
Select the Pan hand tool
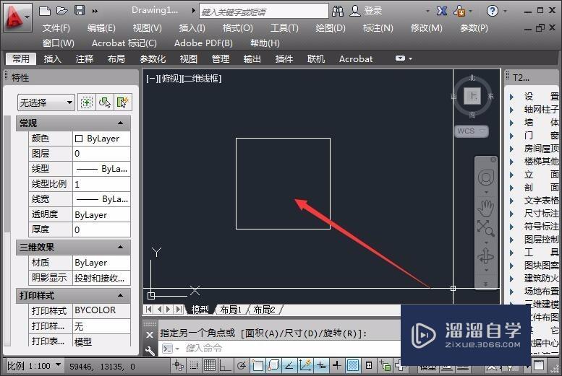click(485, 209)
